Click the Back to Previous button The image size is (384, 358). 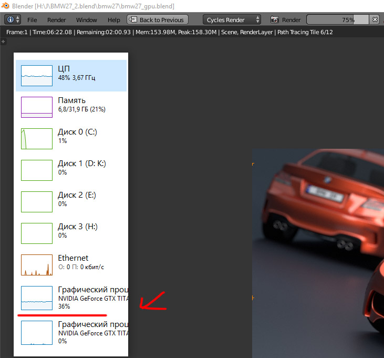point(158,19)
